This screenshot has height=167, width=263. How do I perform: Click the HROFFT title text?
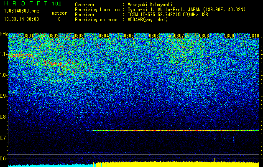pos(26,3)
